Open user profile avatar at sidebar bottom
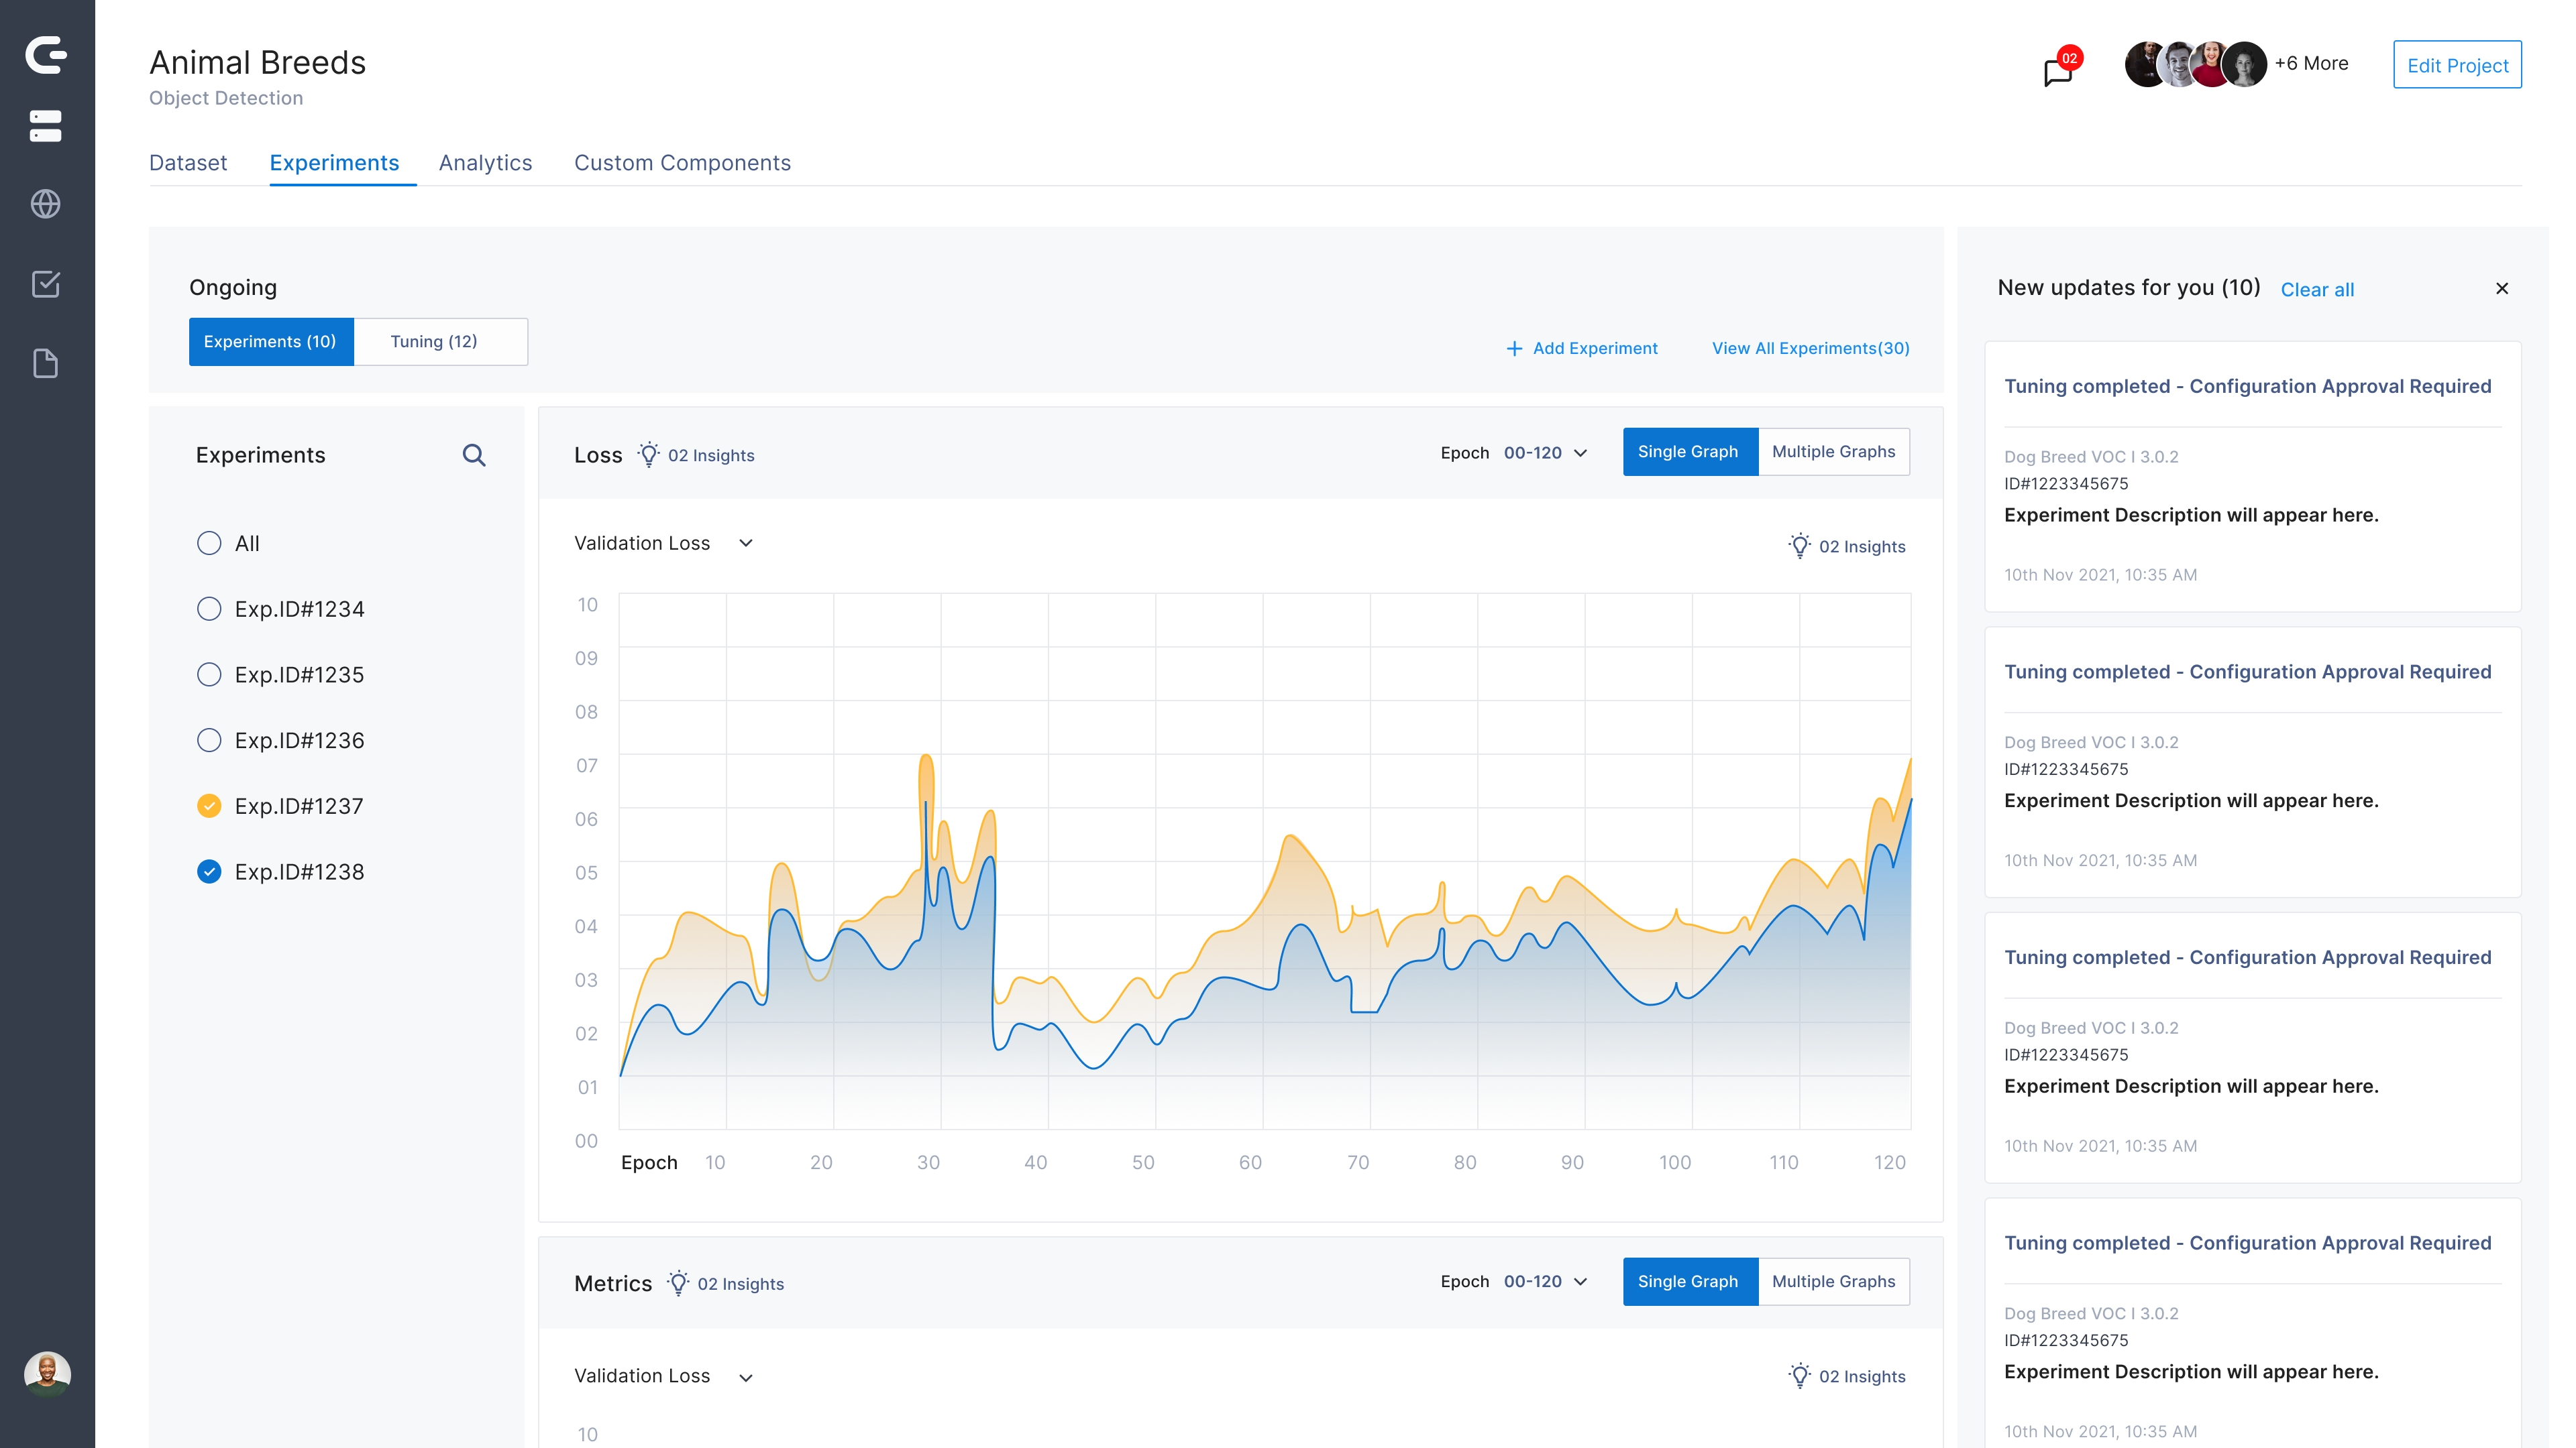2576x1448 pixels. point(47,1374)
